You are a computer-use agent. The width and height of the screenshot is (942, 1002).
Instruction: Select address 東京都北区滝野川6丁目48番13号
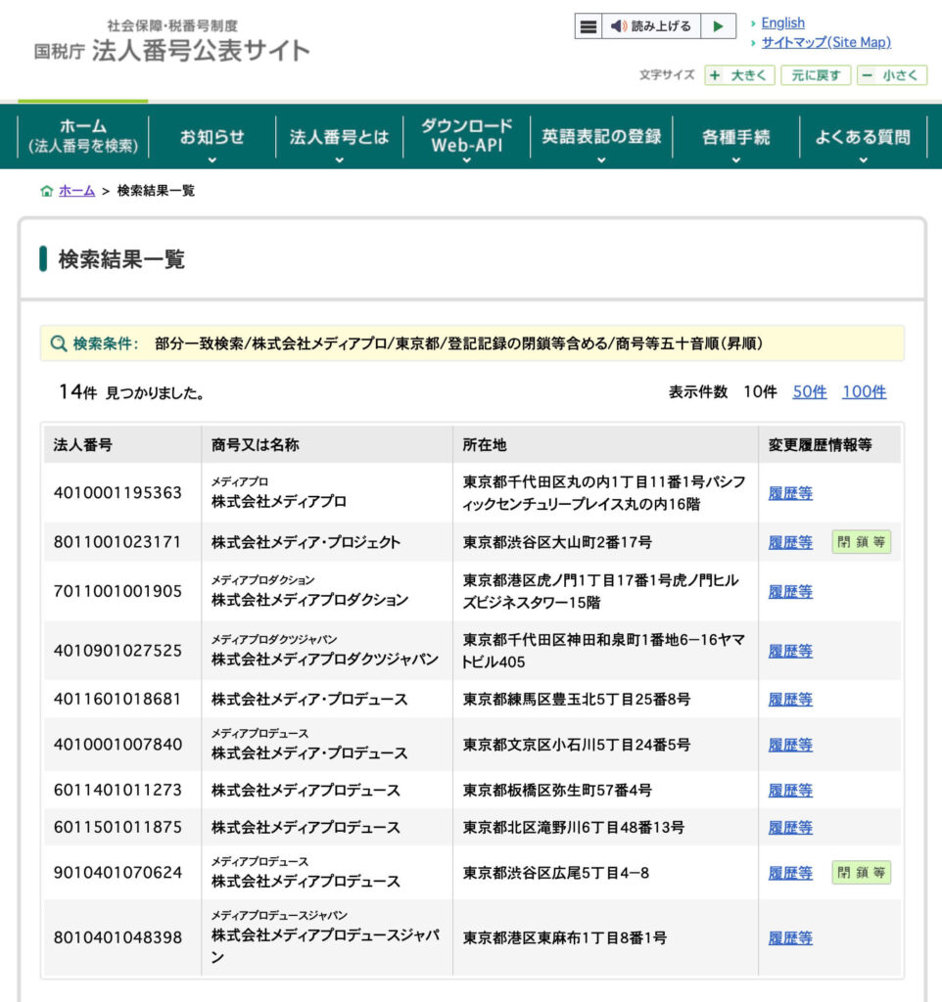tap(573, 828)
